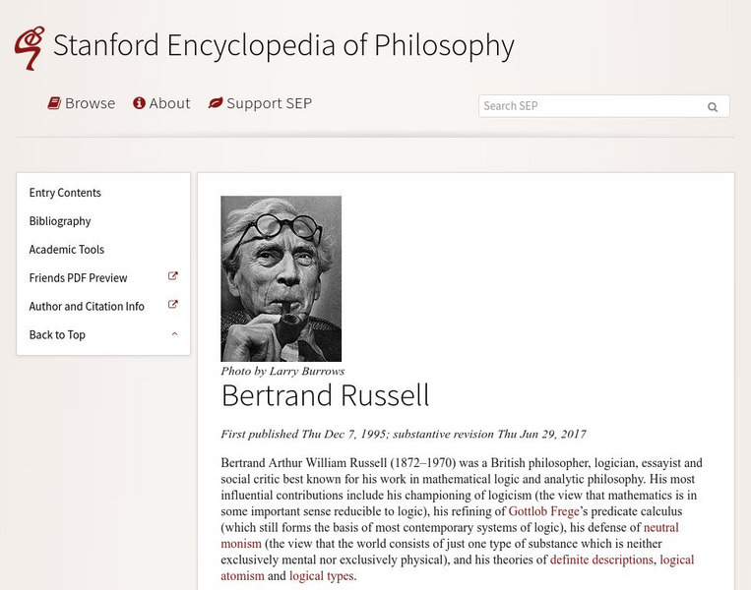Click the Bertrand Russell portrait photo

click(x=281, y=278)
